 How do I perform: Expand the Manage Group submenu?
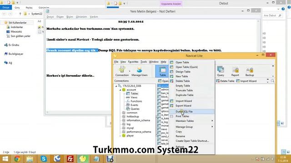click(192, 127)
